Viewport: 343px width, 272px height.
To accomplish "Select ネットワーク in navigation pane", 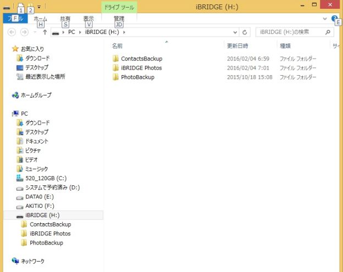I will pyautogui.click(x=32, y=261).
